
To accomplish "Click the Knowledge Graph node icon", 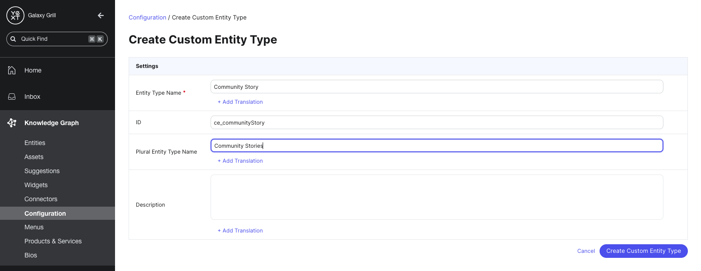I will [x=12, y=122].
